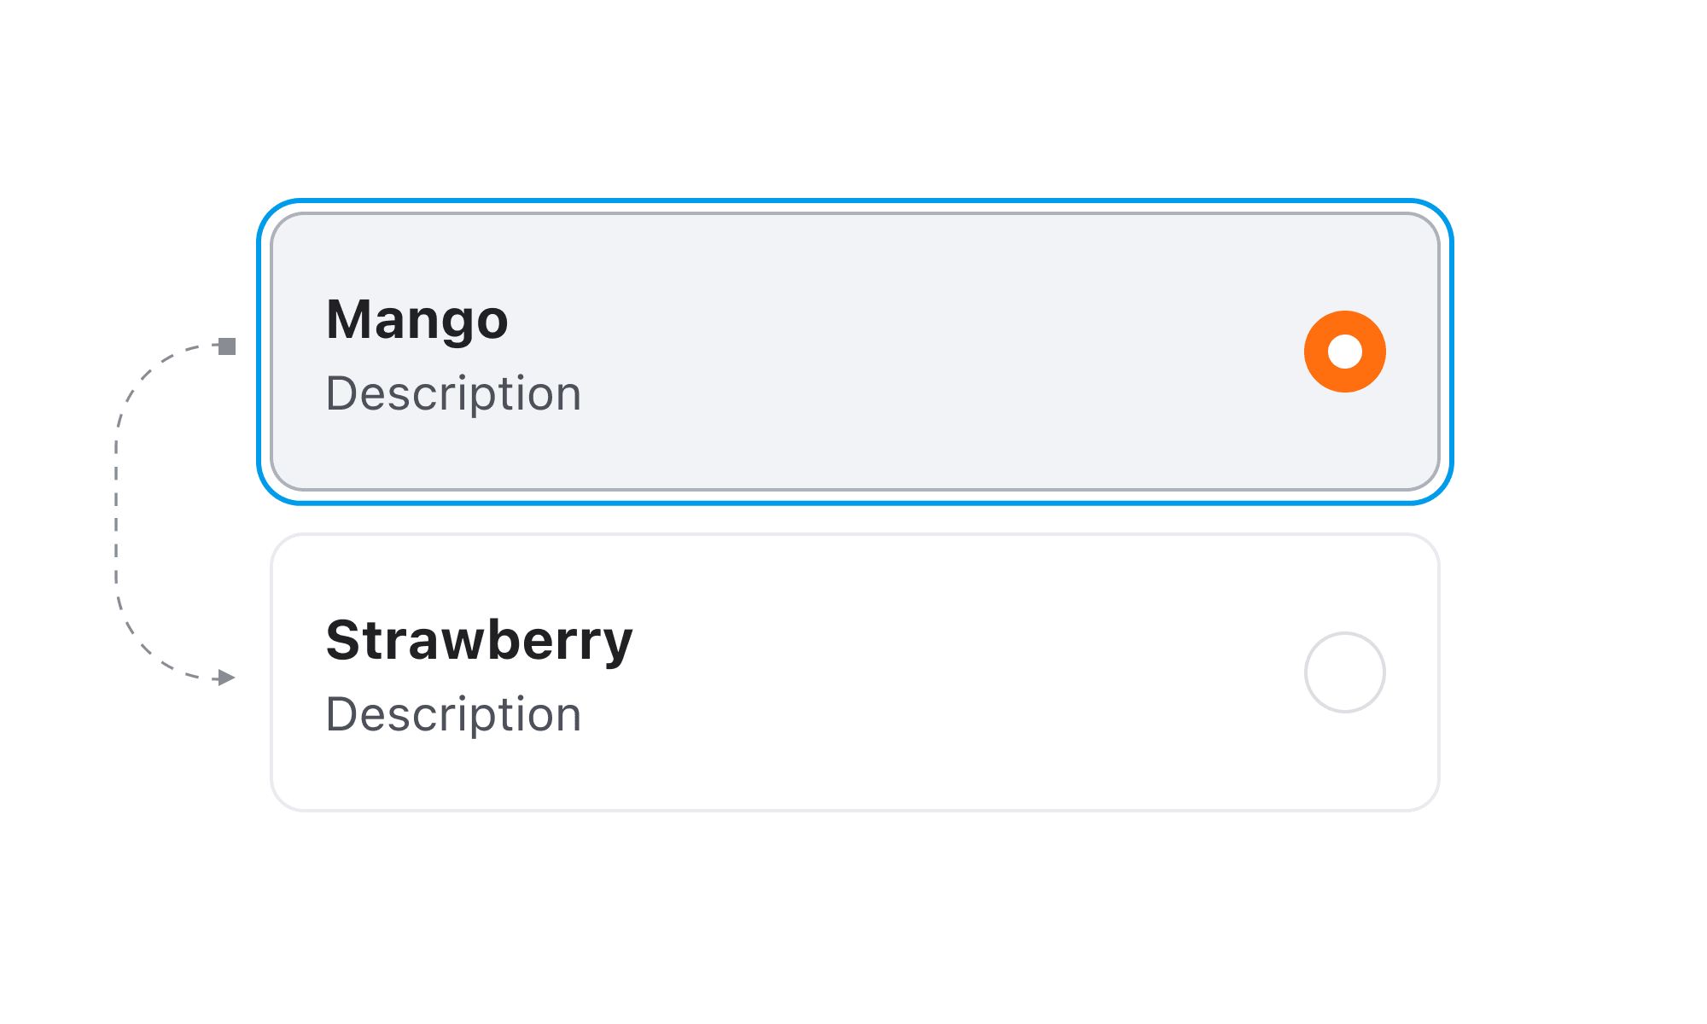Click the Description text under Strawberry

[x=453, y=715]
